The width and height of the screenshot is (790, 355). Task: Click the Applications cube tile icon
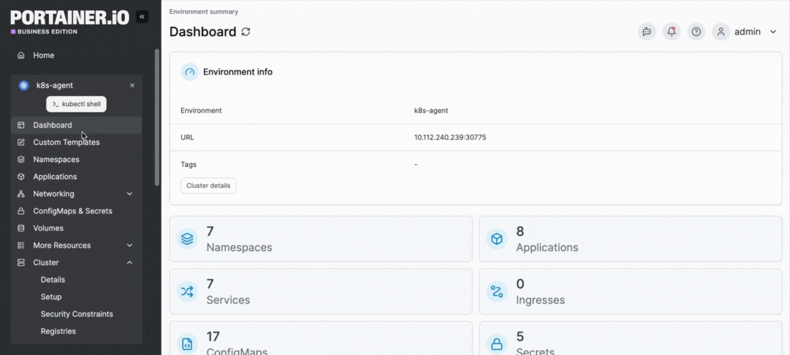click(496, 238)
